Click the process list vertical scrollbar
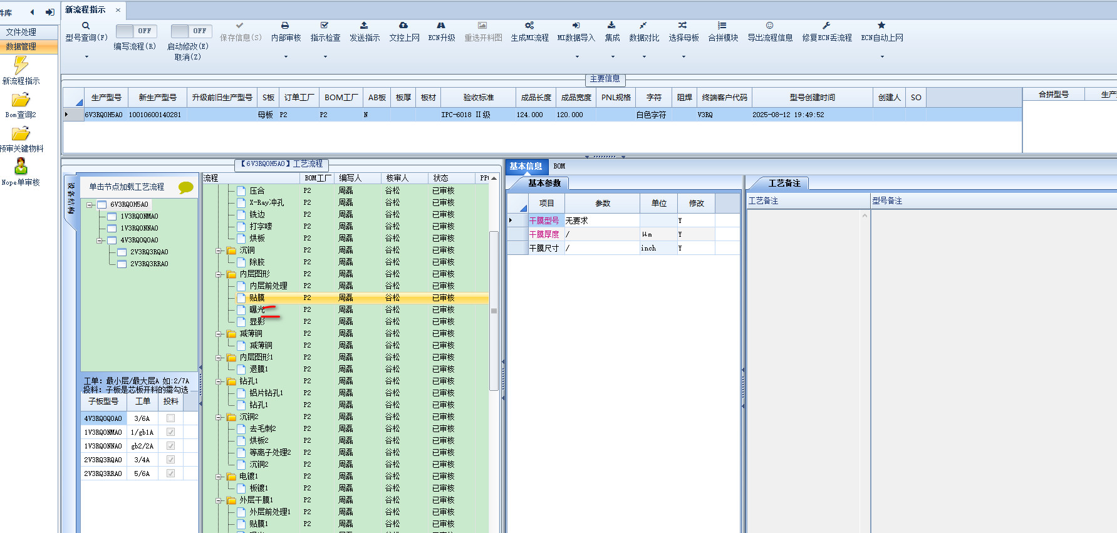Image resolution: width=1117 pixels, height=533 pixels. coord(494,311)
